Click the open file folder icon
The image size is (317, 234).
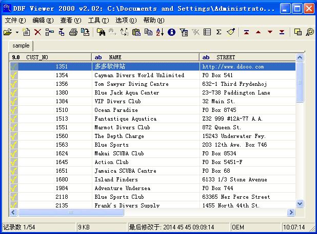tap(8, 32)
